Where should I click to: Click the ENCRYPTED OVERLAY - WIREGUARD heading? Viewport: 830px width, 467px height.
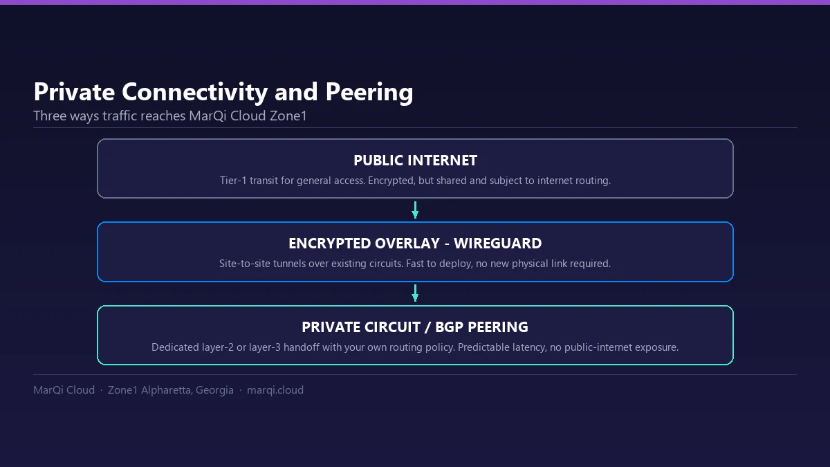(415, 244)
